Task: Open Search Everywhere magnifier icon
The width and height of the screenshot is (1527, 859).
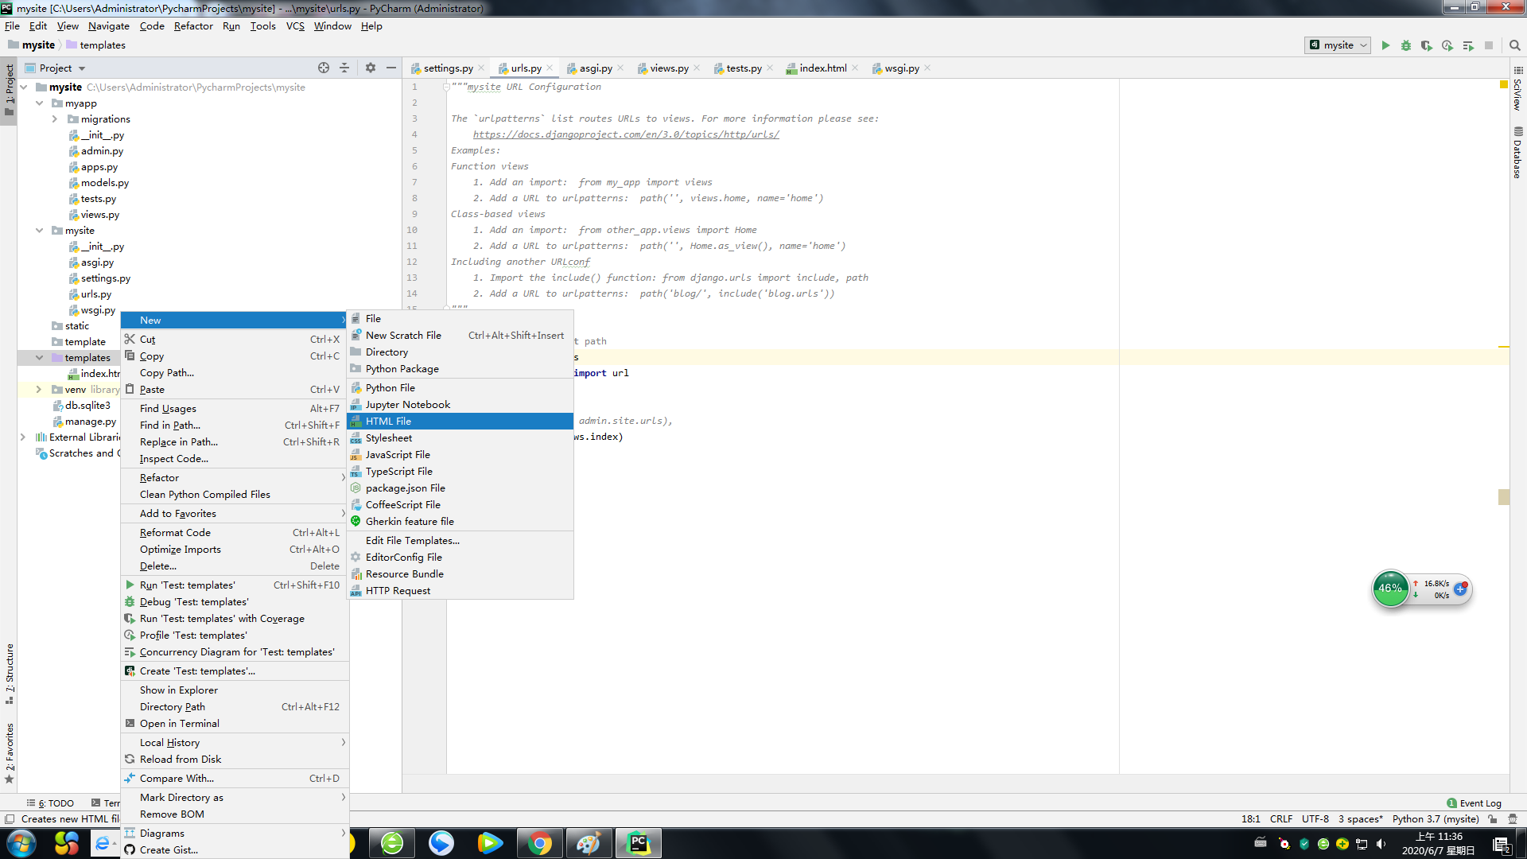Action: [1514, 45]
